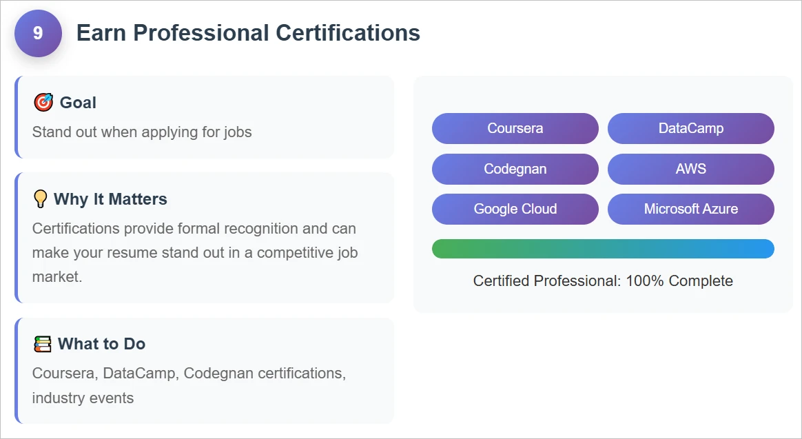802x439 pixels.
Task: Click the Why It Matters heading
Action: tap(110, 199)
